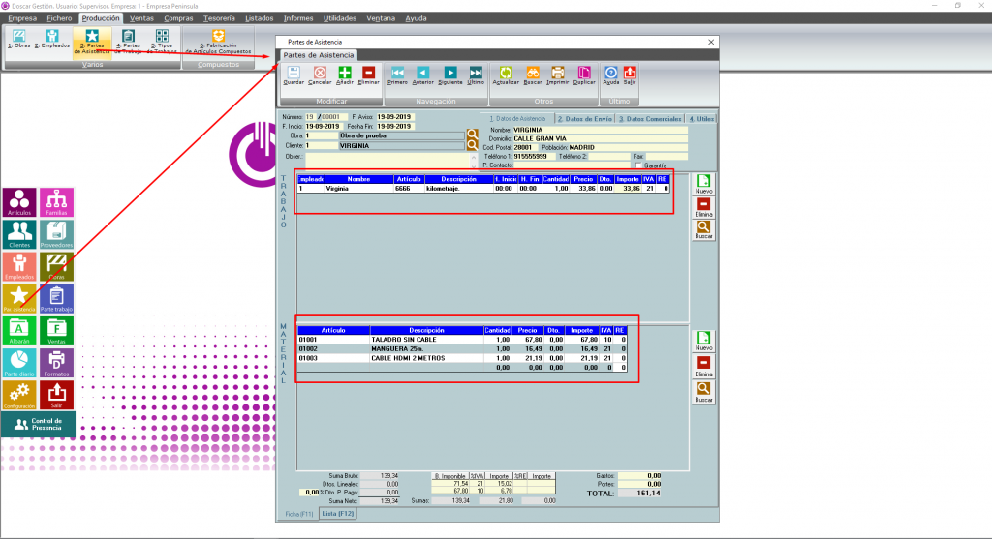The image size is (992, 539).
Task: Go to Primero record
Action: tap(397, 75)
